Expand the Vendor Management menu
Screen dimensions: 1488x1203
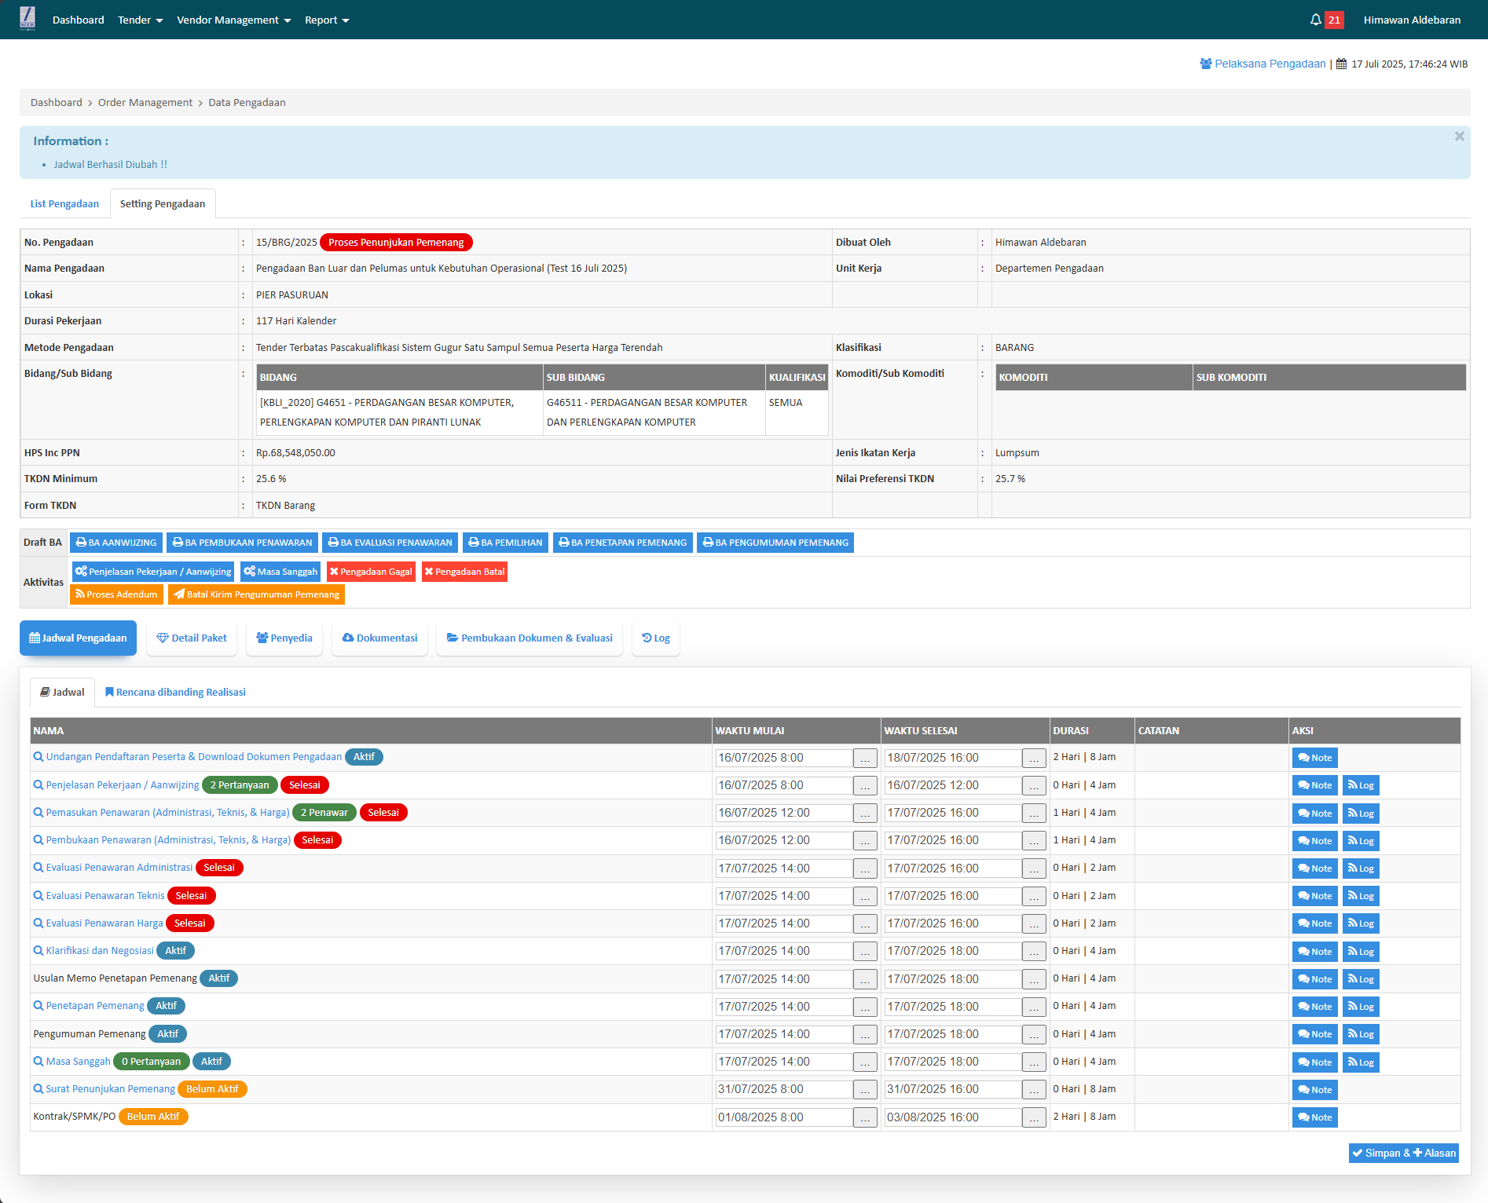pyautogui.click(x=233, y=20)
